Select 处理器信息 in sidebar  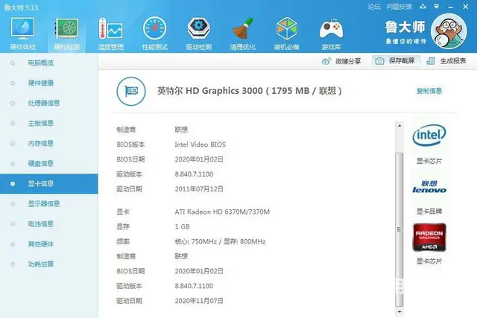pos(44,103)
